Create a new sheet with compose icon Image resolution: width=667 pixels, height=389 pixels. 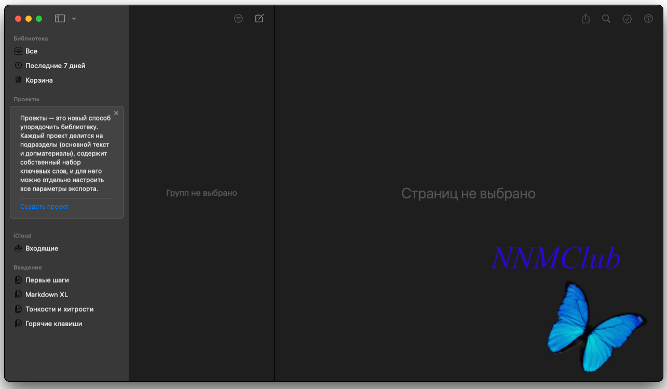(260, 19)
